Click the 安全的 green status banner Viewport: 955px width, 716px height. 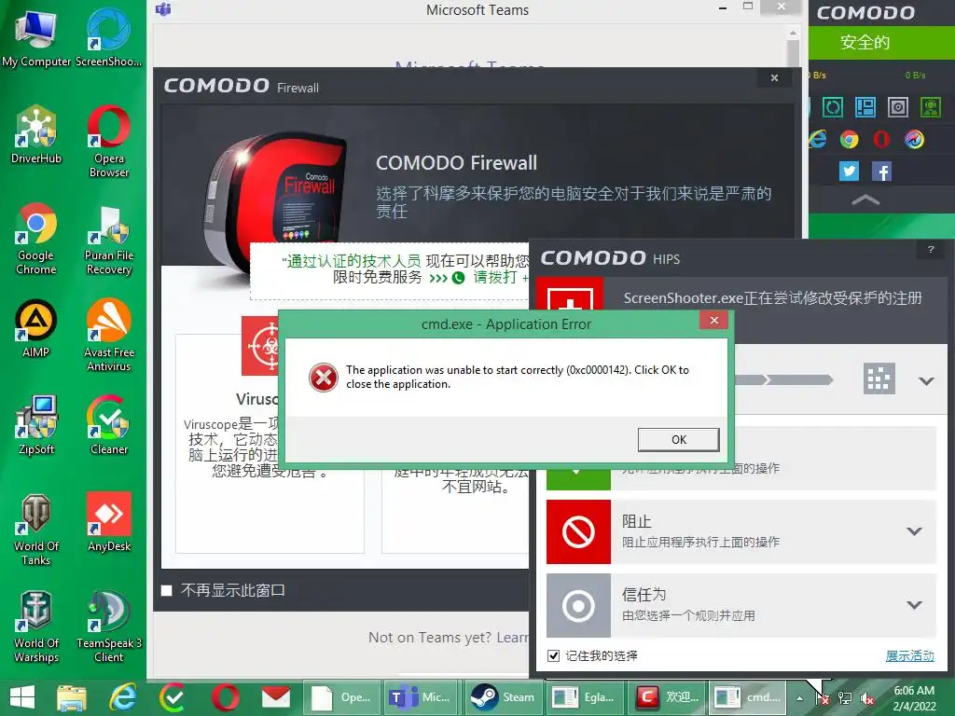pyautogui.click(x=881, y=42)
